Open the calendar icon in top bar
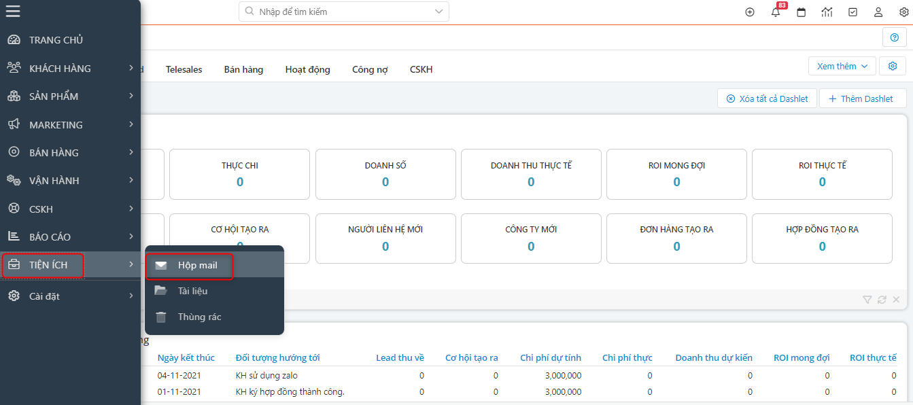Screen dimensions: 913x405 click(802, 12)
